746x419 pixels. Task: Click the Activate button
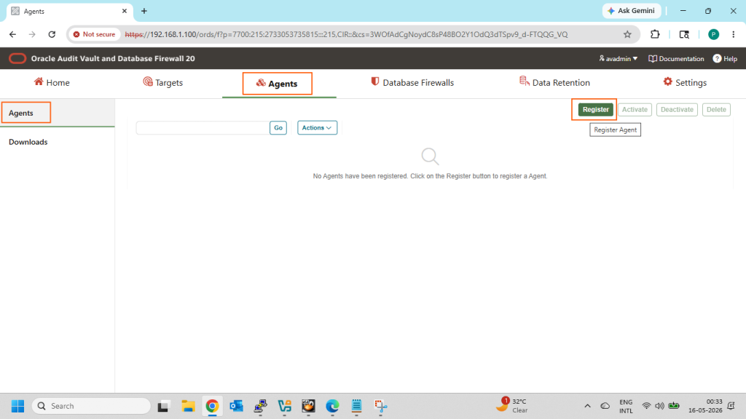point(635,110)
